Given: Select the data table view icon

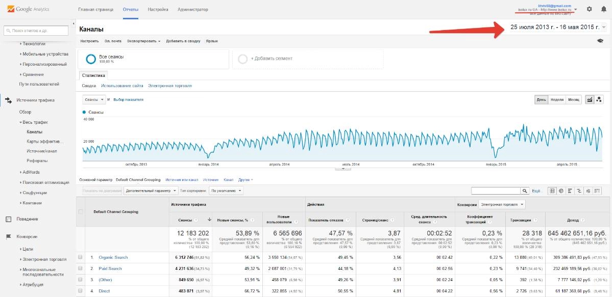Looking at the screenshot, I should click(x=552, y=191).
